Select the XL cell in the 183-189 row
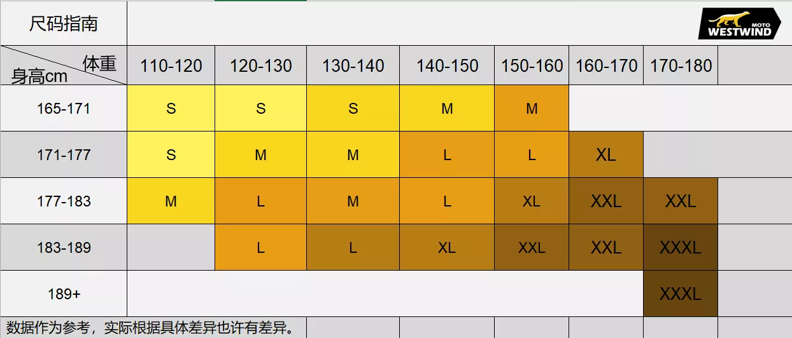The height and width of the screenshot is (338, 792). coord(447,248)
